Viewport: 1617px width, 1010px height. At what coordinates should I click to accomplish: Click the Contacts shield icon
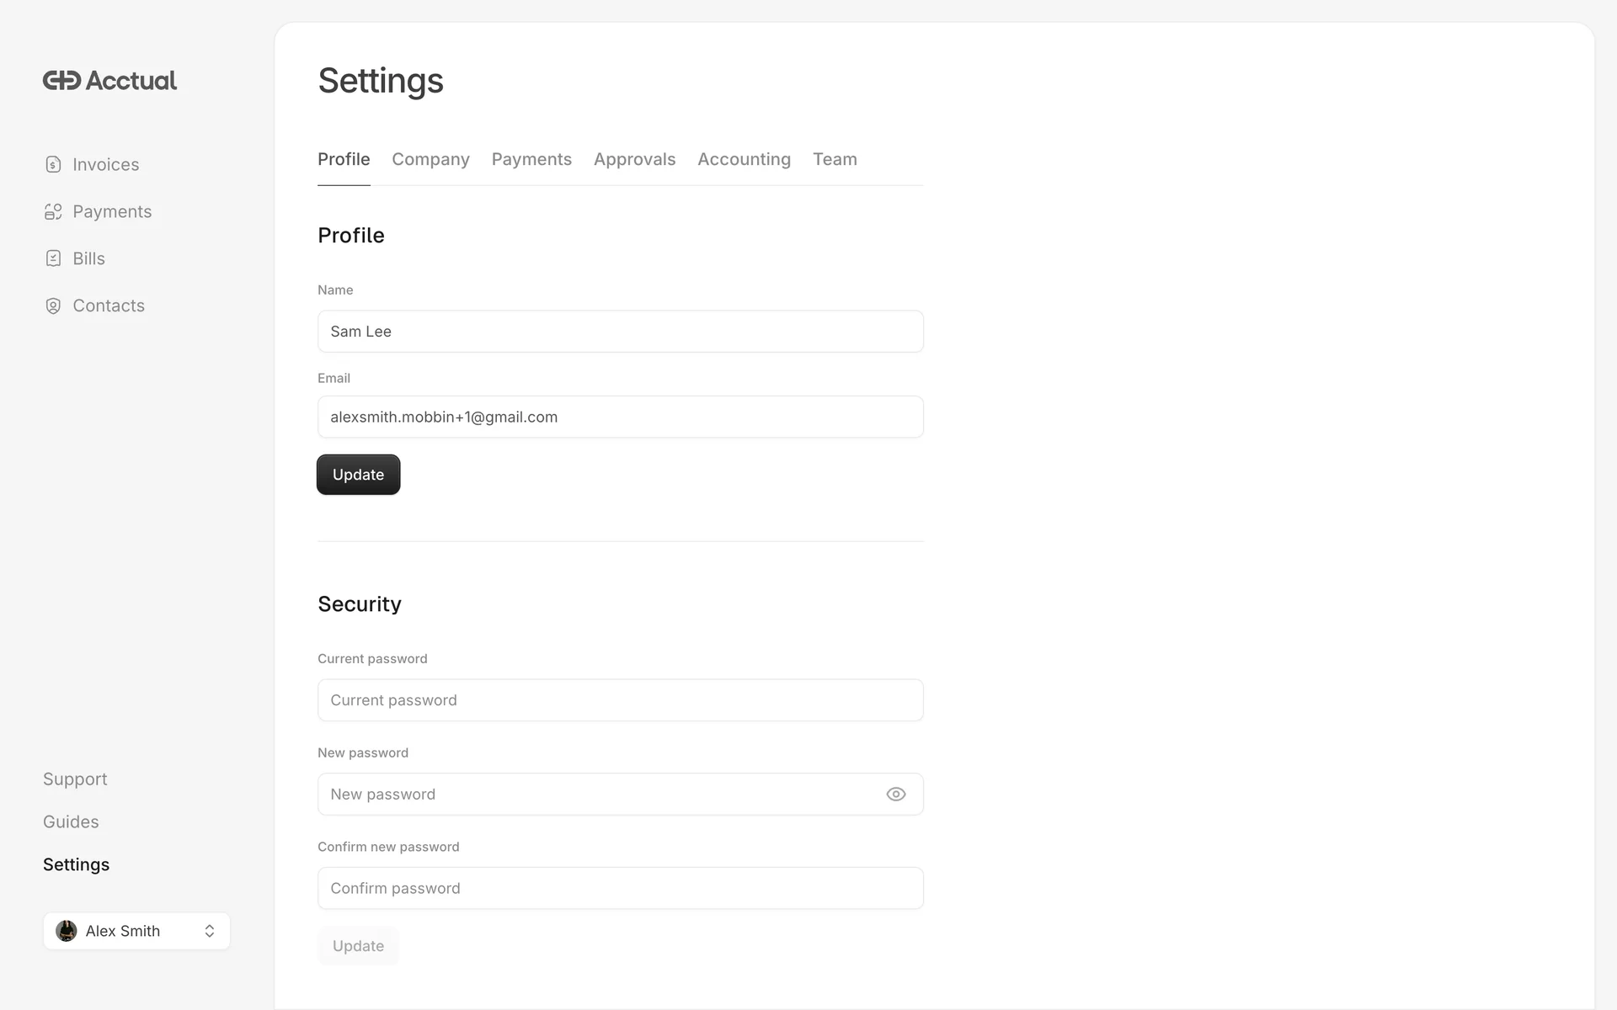[x=53, y=306]
